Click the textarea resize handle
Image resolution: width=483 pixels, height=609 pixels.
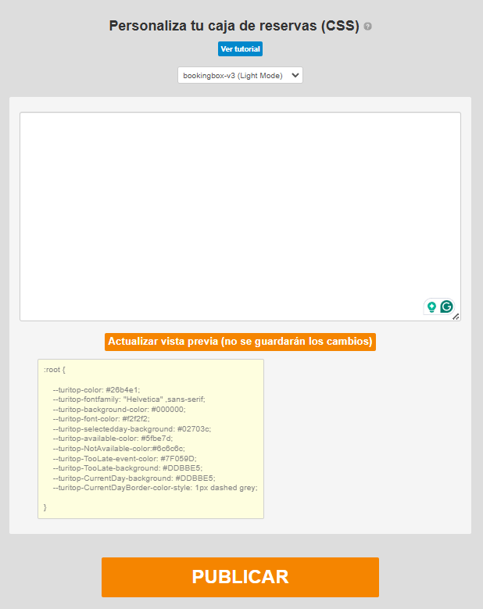pyautogui.click(x=456, y=317)
